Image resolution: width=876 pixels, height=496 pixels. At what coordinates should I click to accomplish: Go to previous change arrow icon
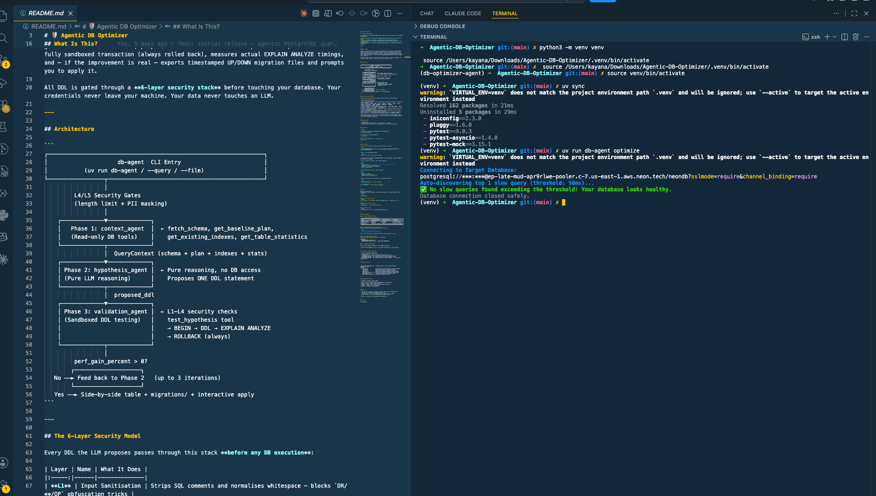pos(340,13)
